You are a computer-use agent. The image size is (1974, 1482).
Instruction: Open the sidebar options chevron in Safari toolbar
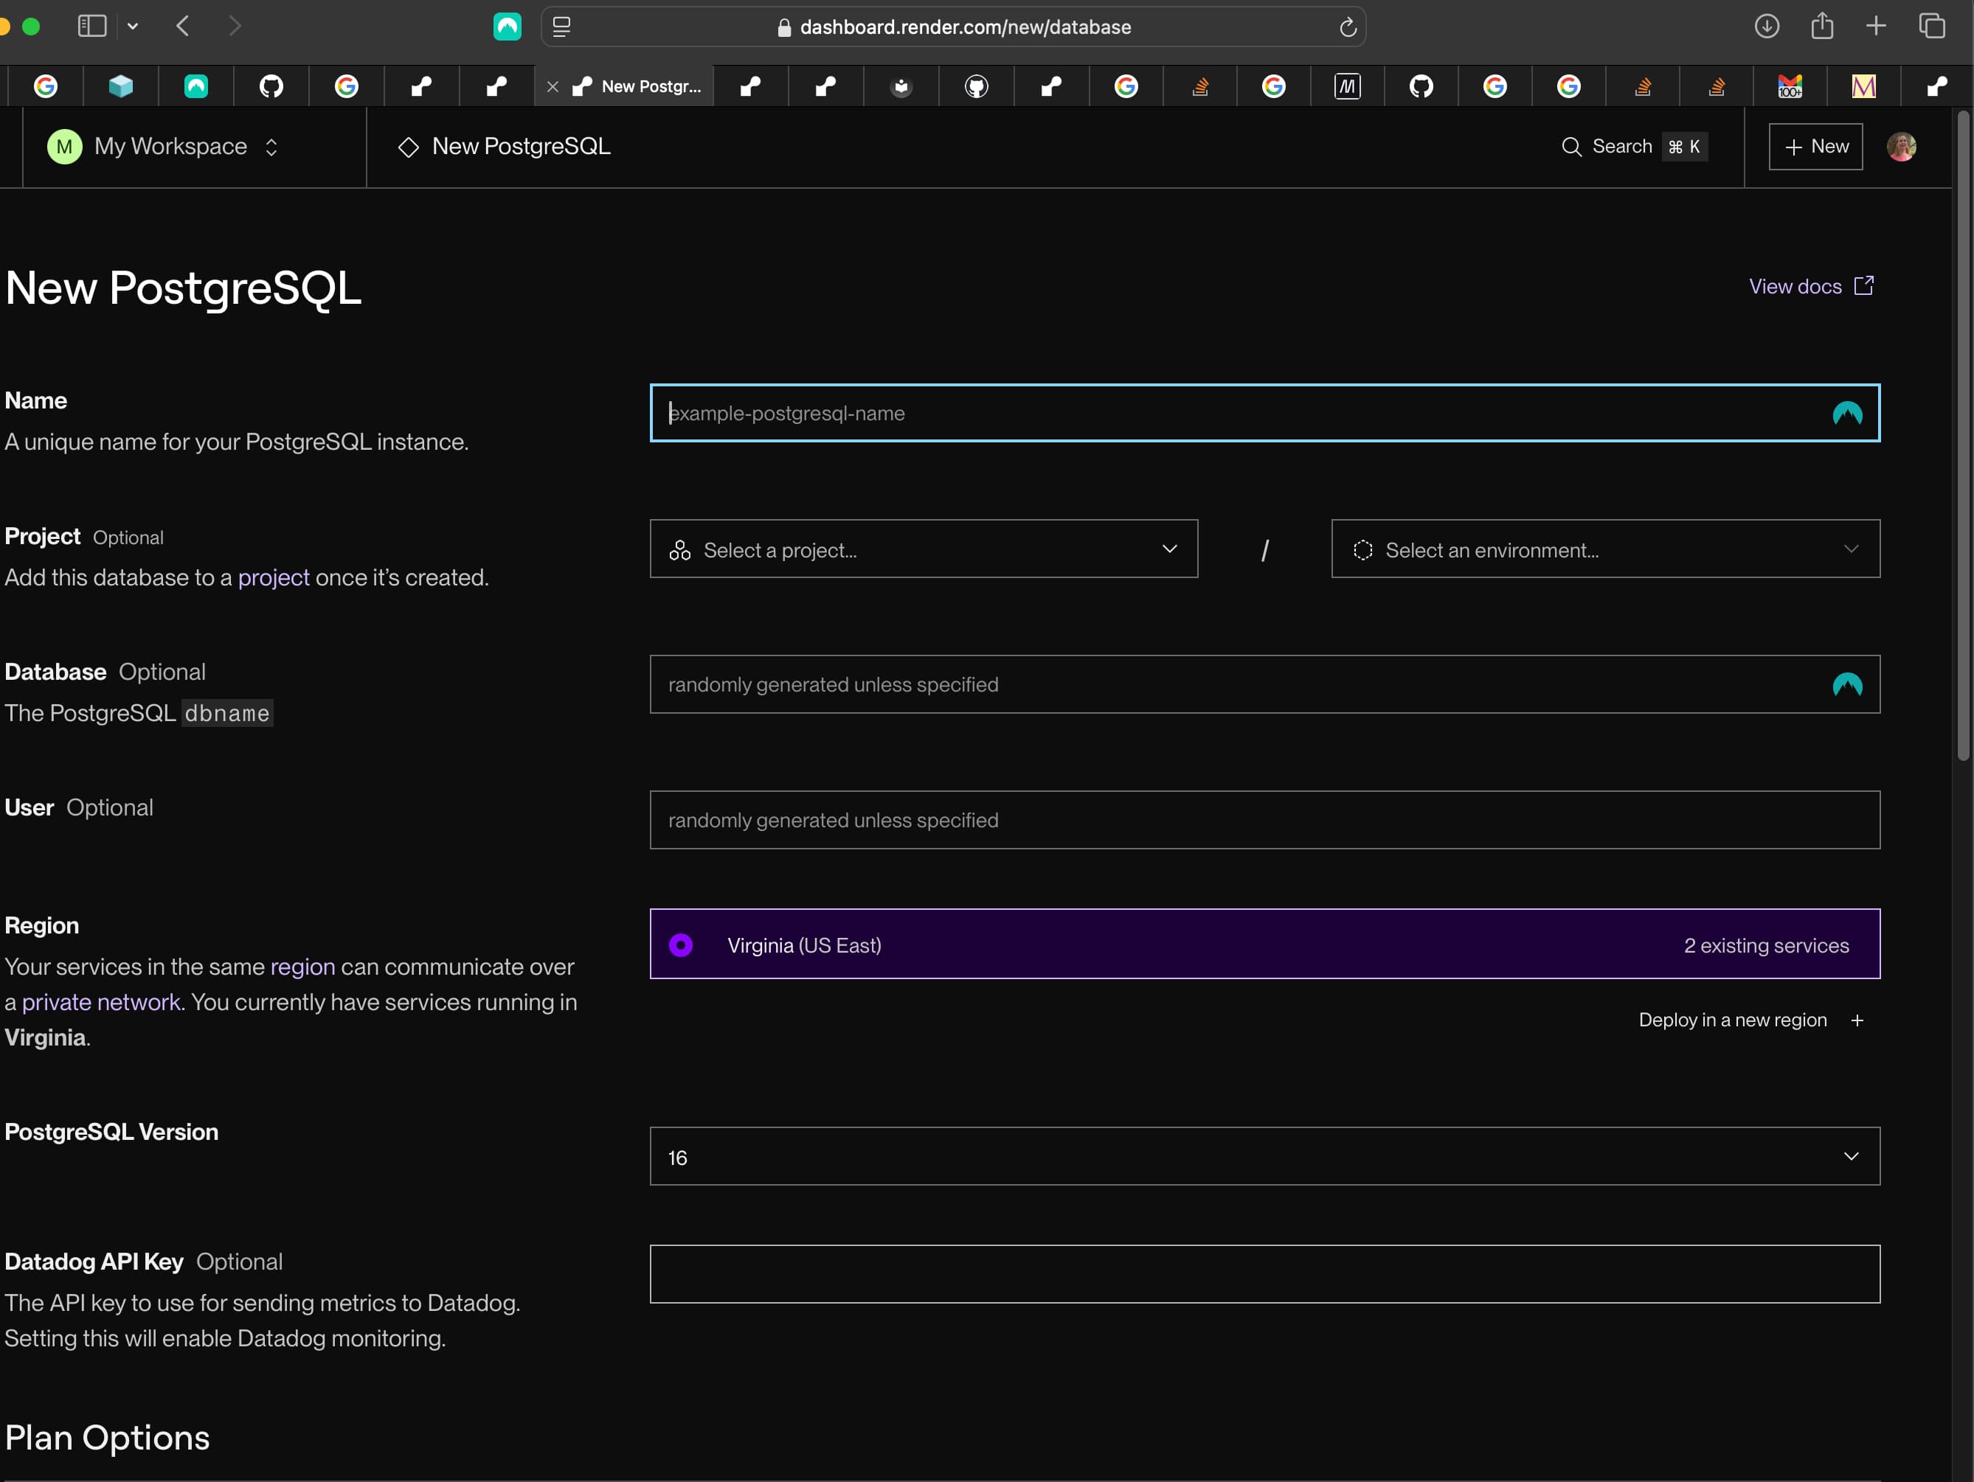[133, 27]
